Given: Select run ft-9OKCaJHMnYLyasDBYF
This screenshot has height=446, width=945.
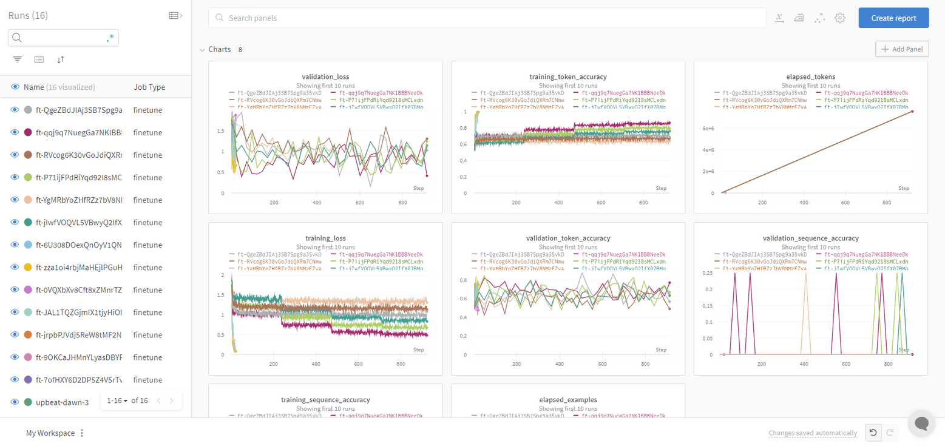Looking at the screenshot, I should pos(79,357).
